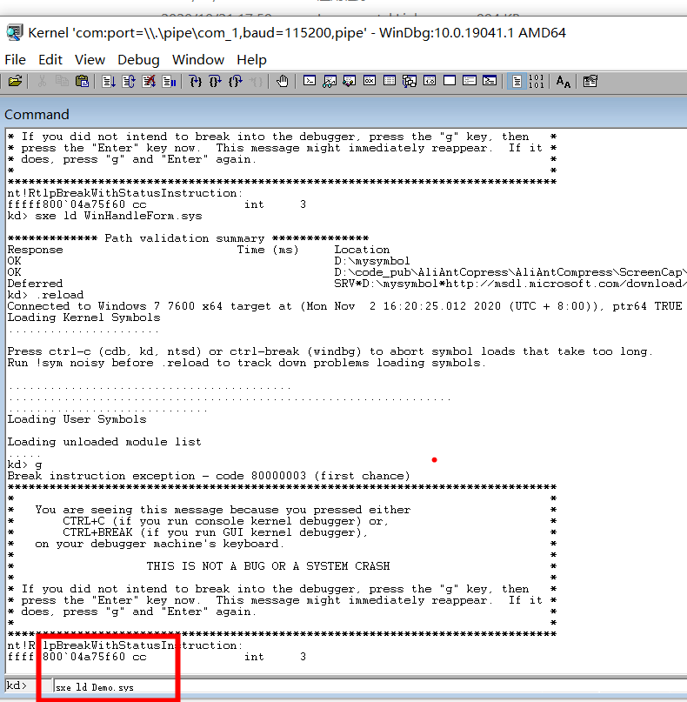Click the Cut scissors icon in toolbar
687x702 pixels.
[x=42, y=81]
